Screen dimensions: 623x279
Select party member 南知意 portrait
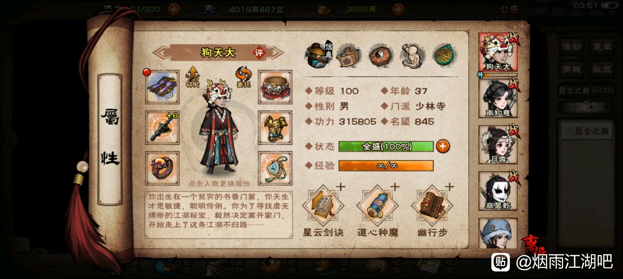coord(498,99)
